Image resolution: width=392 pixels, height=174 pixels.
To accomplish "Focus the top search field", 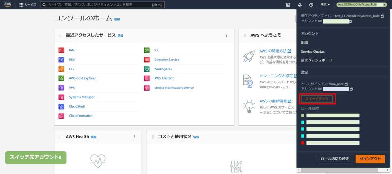I will (x=102, y=5).
